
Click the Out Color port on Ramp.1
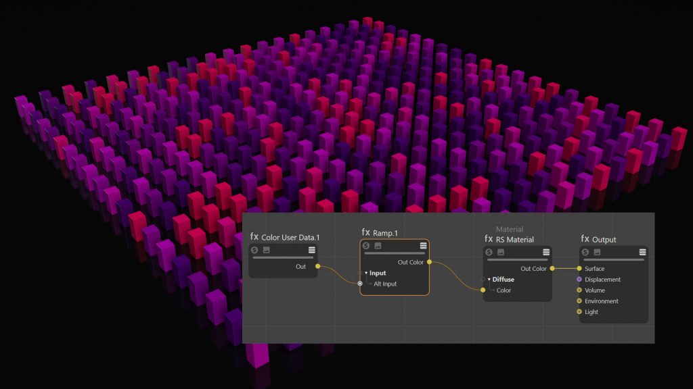click(429, 262)
